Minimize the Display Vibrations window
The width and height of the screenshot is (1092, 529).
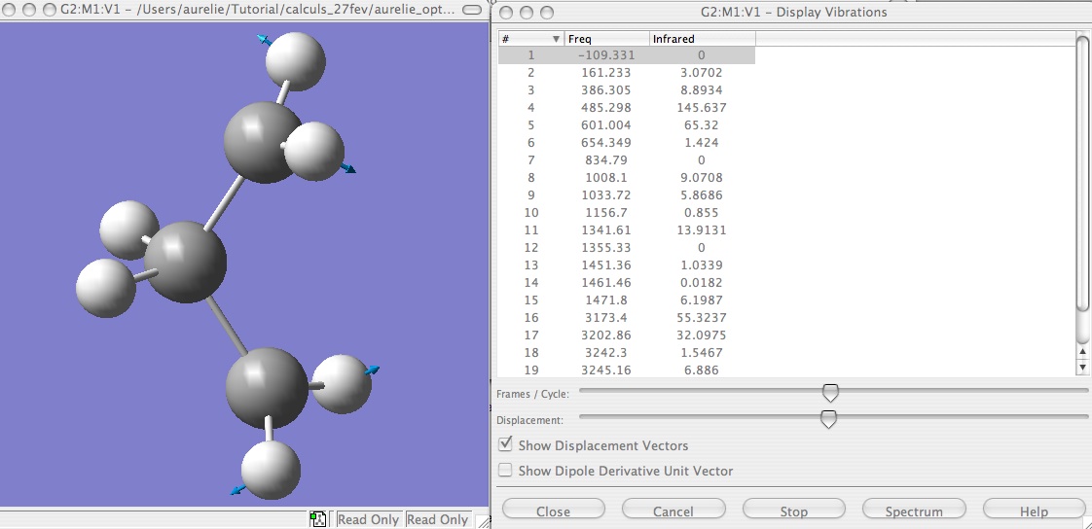pos(527,13)
